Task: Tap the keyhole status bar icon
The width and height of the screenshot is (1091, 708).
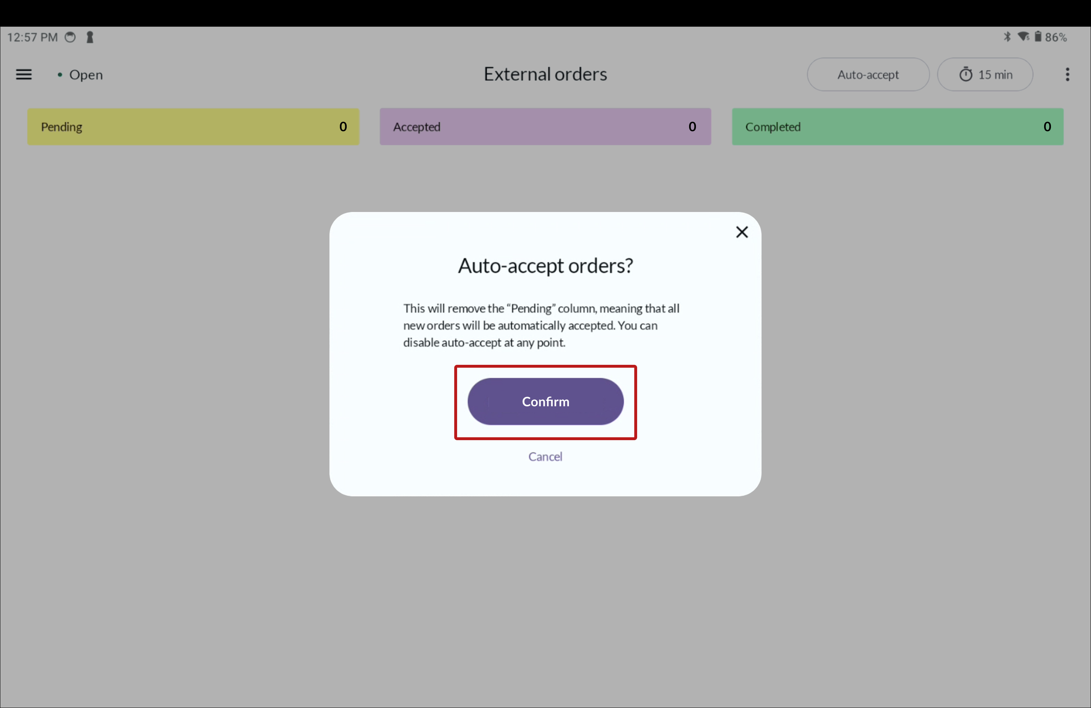Action: click(x=90, y=37)
